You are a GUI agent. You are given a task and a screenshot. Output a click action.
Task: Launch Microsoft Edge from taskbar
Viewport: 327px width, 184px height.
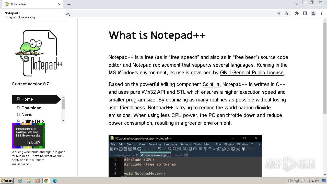pyautogui.click(x=55, y=181)
